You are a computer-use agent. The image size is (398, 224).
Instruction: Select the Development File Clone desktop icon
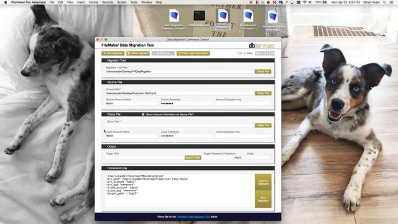point(272,17)
